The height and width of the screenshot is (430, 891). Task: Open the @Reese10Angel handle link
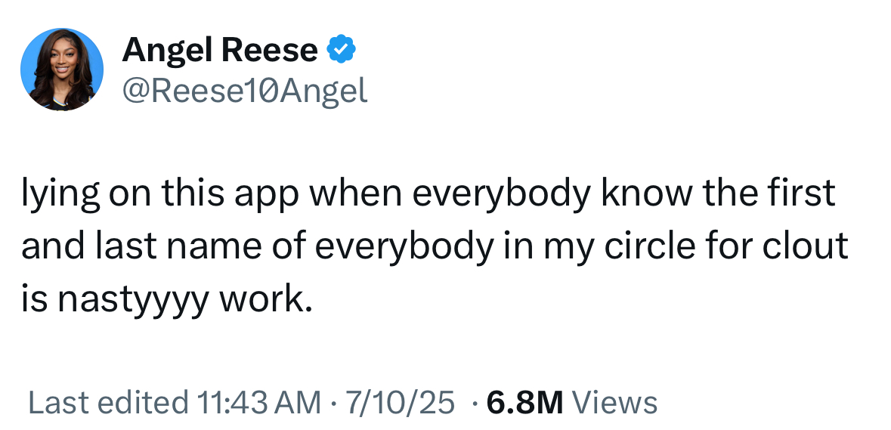coord(244,91)
